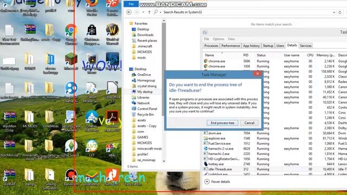Go back in File Explorer
The height and width of the screenshot is (195, 347).
point(129,12)
